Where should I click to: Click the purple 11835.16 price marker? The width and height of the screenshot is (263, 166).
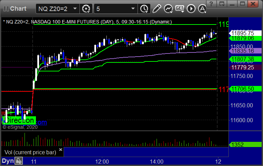245,51
